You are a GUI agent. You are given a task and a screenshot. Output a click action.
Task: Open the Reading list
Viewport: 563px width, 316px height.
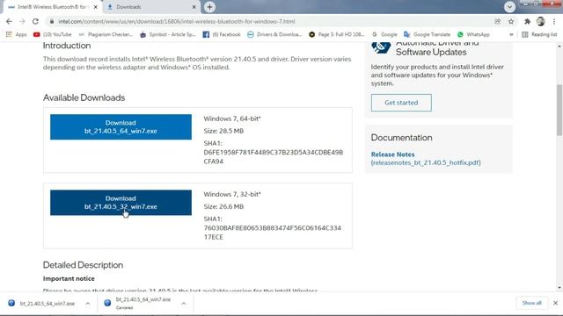click(x=539, y=34)
